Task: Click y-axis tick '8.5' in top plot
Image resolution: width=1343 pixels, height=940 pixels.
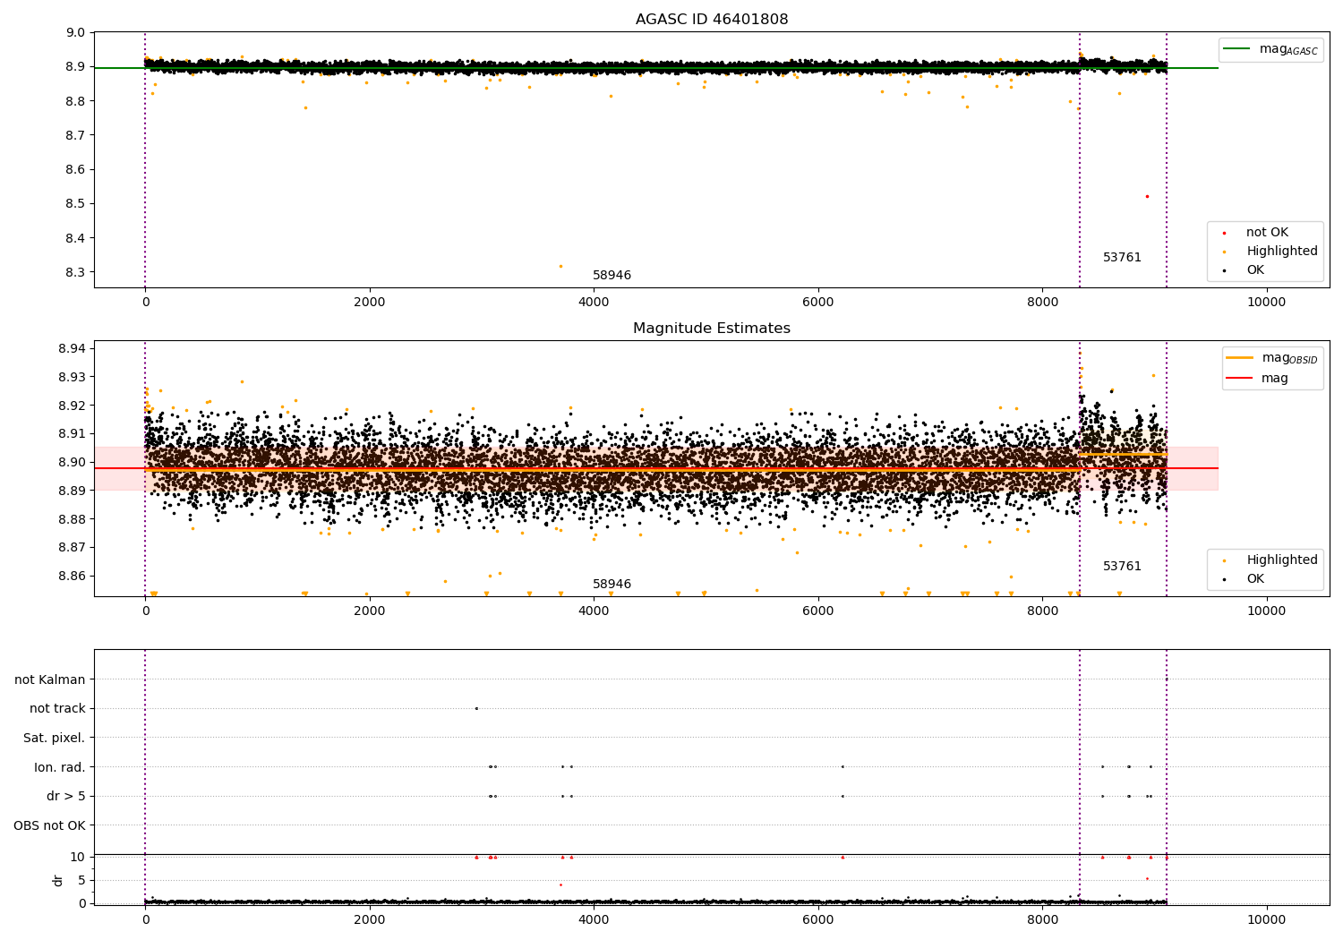Action: tap(76, 204)
